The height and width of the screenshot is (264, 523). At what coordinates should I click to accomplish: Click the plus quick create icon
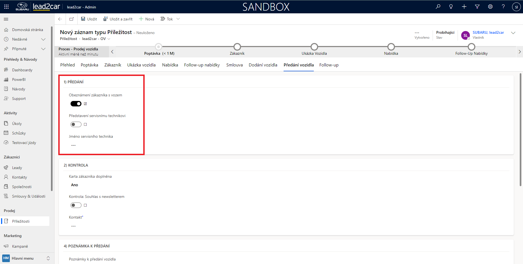(464, 7)
